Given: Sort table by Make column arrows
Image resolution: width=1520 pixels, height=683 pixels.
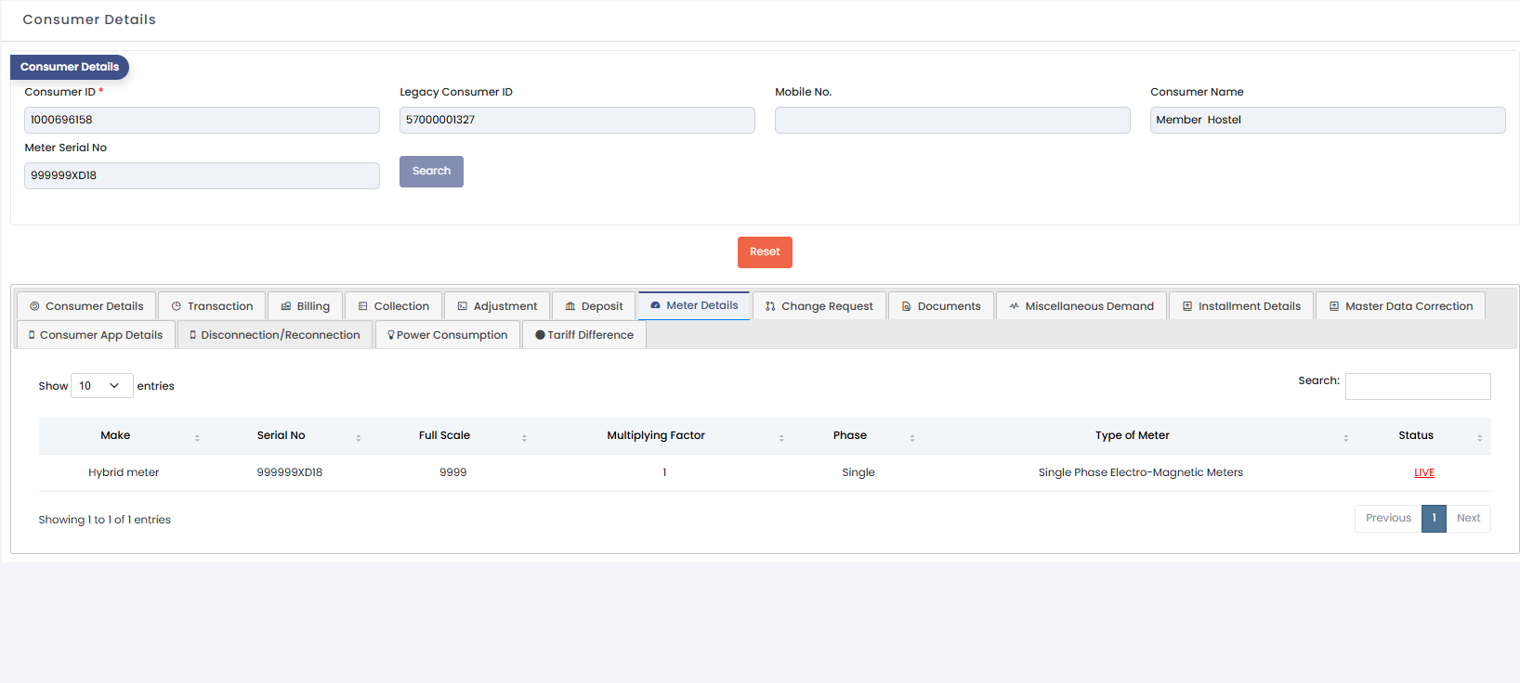Looking at the screenshot, I should [197, 437].
